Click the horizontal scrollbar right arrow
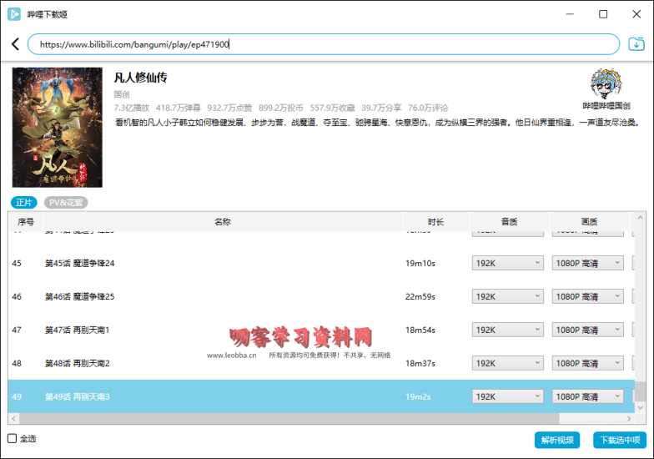The width and height of the screenshot is (654, 459). tap(629, 419)
